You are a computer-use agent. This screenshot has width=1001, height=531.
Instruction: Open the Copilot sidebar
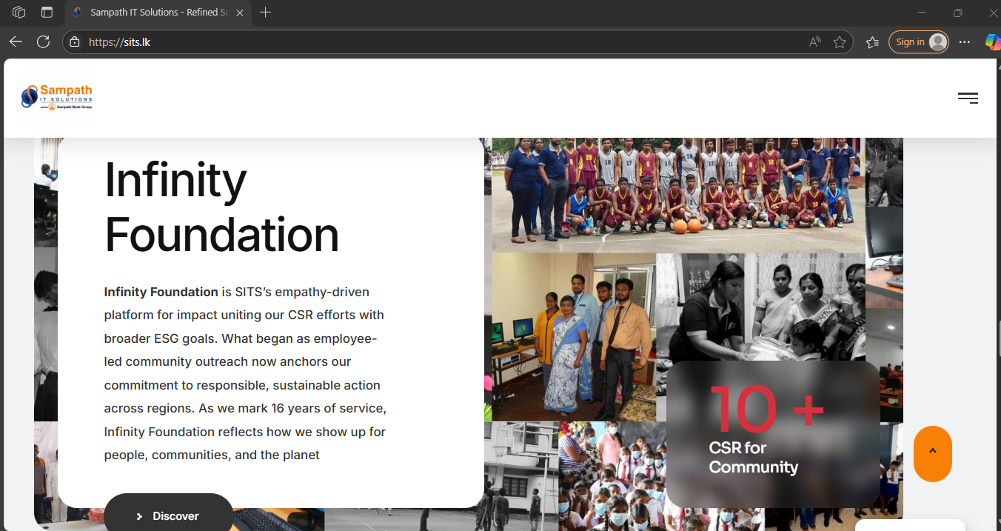(x=992, y=42)
